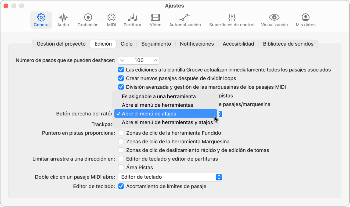The width and height of the screenshot is (350, 207).
Task: Switch to the Ciclo tab
Action: [126, 43]
